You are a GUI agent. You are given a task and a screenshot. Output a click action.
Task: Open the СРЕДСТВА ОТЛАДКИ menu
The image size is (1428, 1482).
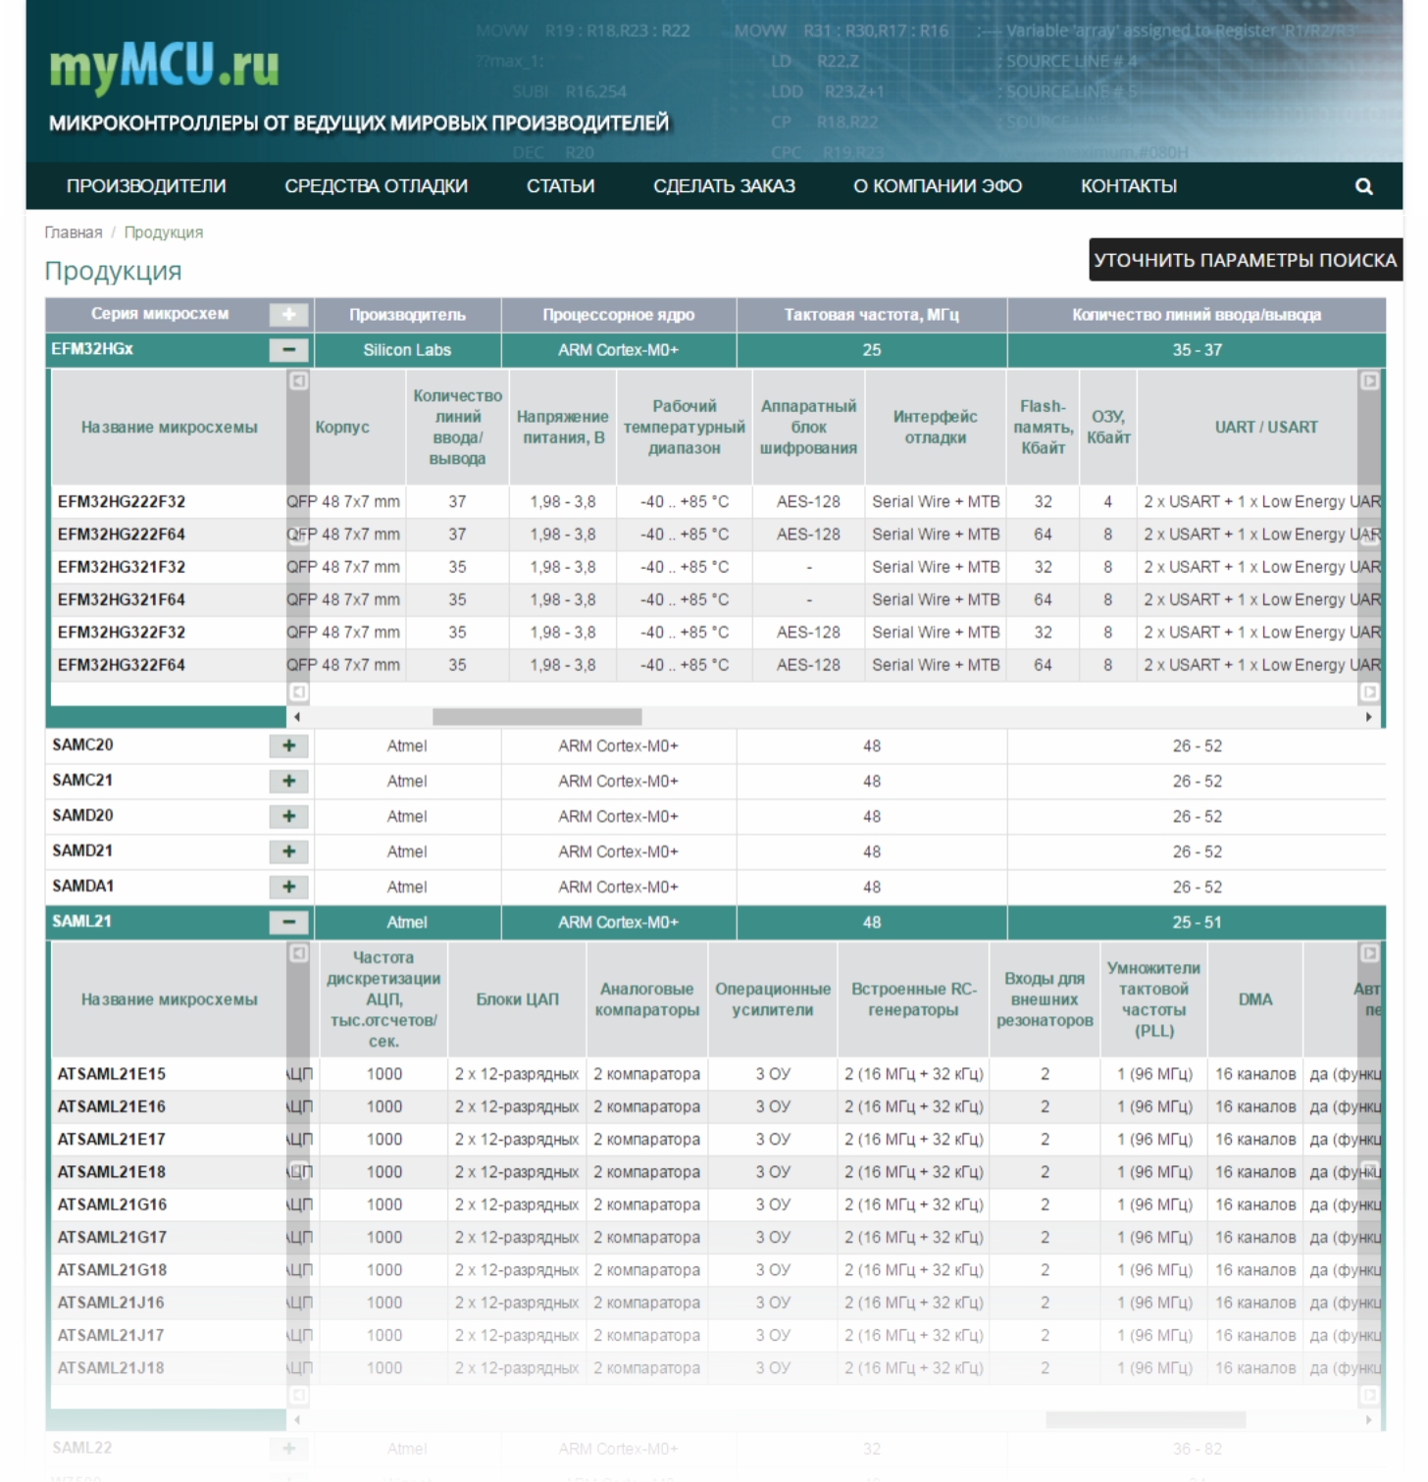point(377,186)
